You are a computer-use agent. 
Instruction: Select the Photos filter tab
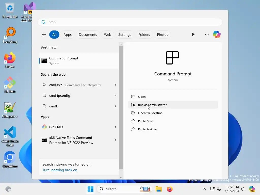[162, 35]
